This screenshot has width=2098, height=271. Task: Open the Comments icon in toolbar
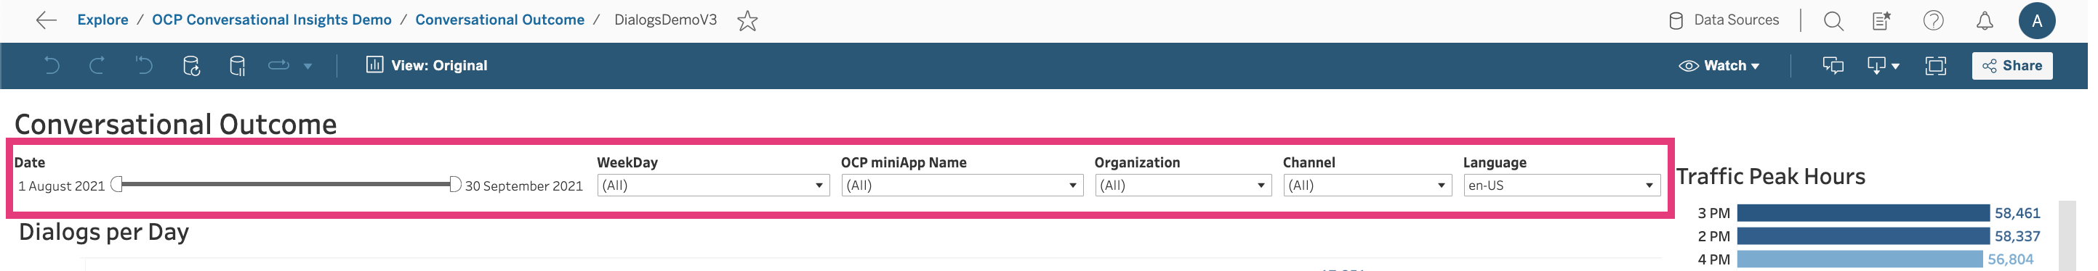1833,66
